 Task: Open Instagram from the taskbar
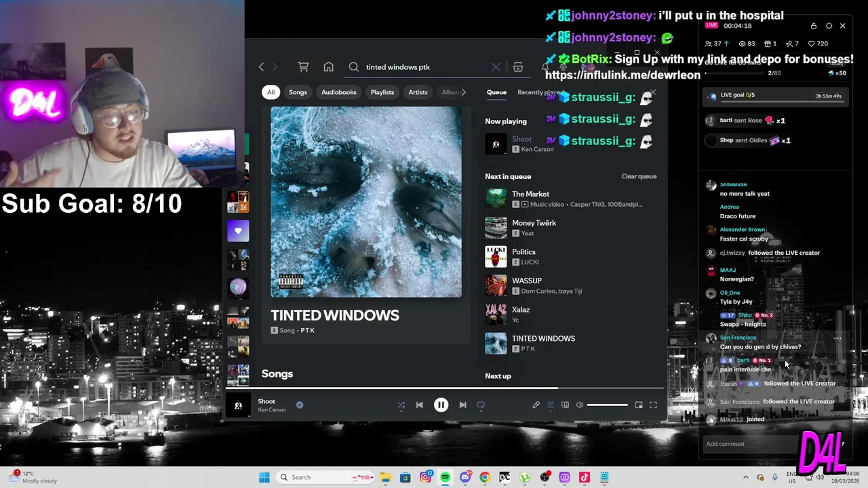pyautogui.click(x=425, y=477)
